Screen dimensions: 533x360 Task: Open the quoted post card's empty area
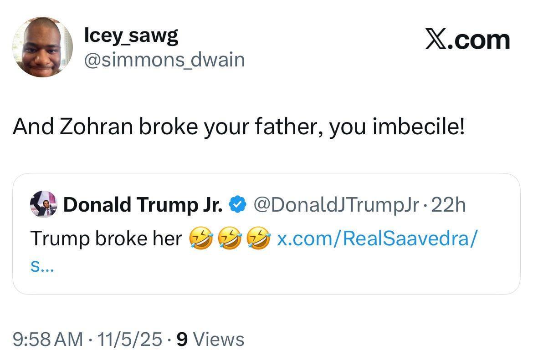(x=319, y=273)
